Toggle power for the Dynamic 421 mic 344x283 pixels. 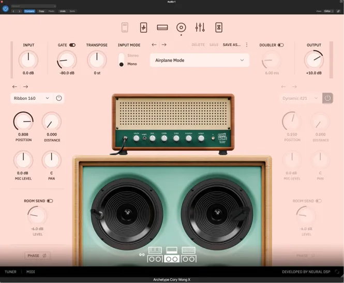tap(327, 98)
